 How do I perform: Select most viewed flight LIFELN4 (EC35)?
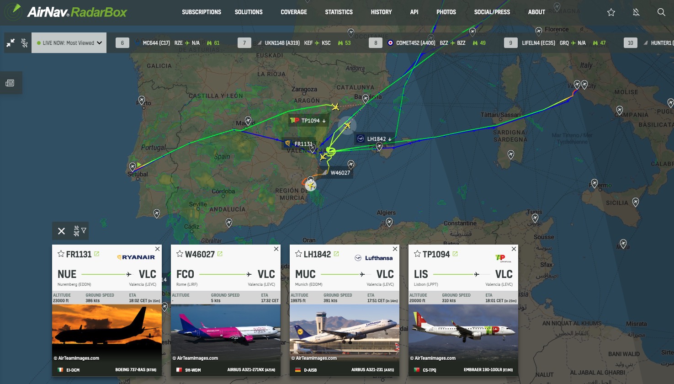pos(538,43)
